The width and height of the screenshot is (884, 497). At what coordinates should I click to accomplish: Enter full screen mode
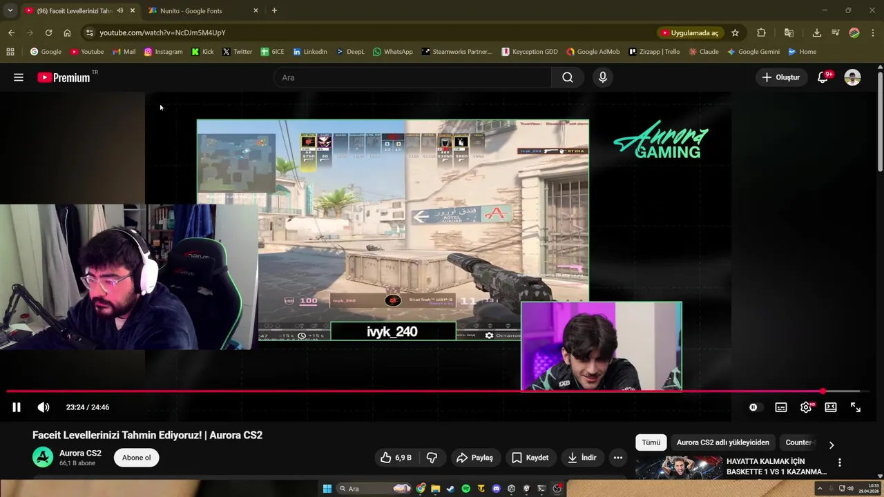856,407
